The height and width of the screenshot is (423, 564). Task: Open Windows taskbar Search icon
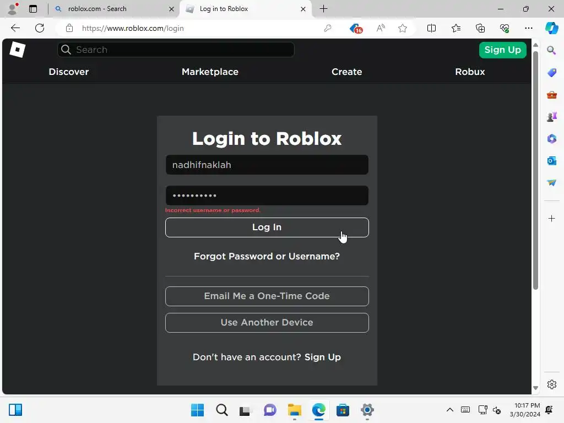(x=221, y=410)
